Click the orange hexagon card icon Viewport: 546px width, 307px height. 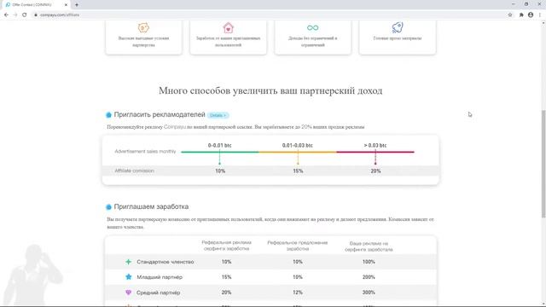(143, 27)
